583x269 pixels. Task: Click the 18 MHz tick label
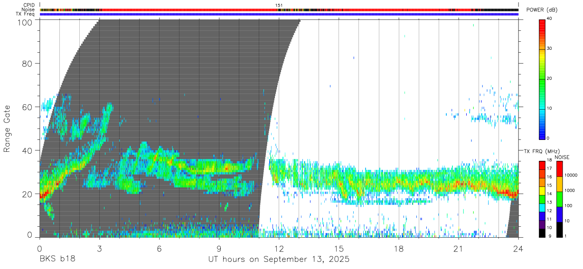click(549, 161)
